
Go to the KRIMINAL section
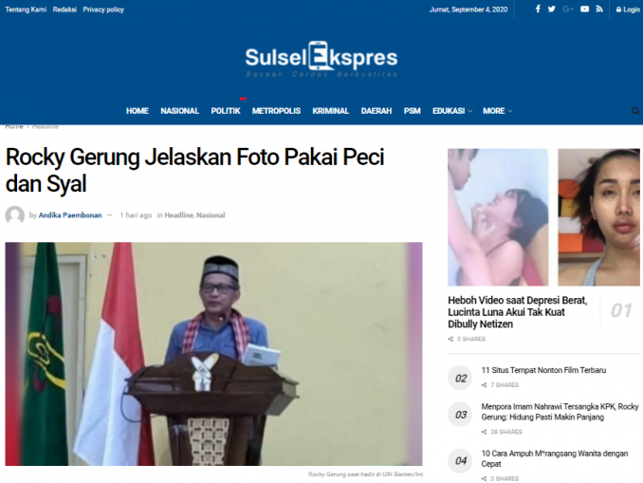click(x=331, y=111)
